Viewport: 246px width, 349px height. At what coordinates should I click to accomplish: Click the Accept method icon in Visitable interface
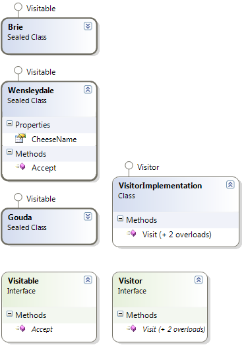pos(20,328)
